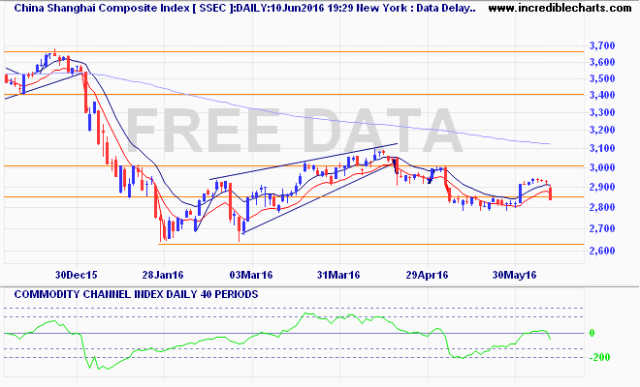This screenshot has height=387, width=640.
Task: Click the right end of the green CCI line
Action: pyautogui.click(x=550, y=339)
